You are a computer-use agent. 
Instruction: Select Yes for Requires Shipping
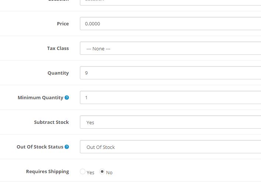[82, 172]
